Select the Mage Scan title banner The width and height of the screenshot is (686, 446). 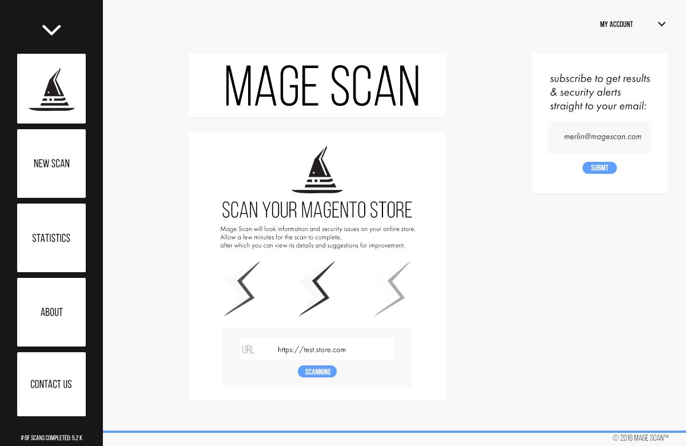[x=317, y=86]
